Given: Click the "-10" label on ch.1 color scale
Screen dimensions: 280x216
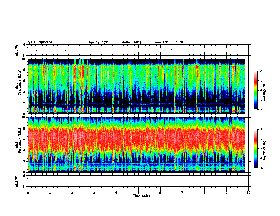Looking at the screenshot, I should (x=262, y=110).
